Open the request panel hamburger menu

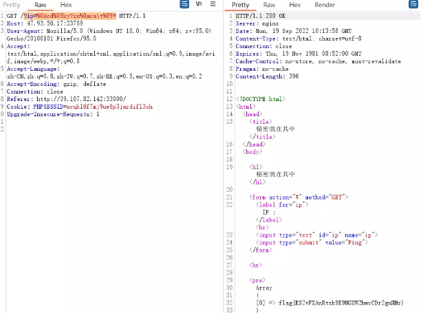(213, 5)
